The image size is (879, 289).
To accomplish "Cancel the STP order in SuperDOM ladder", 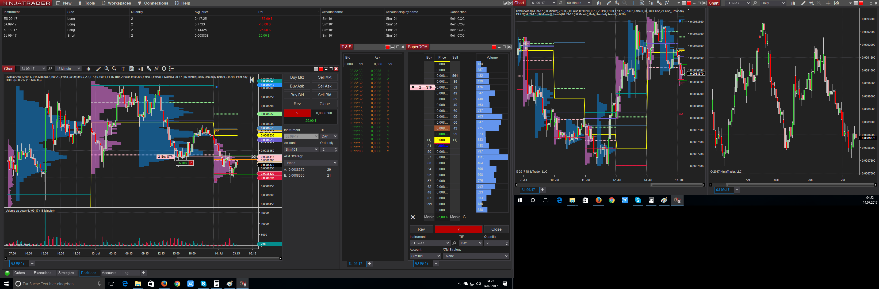I will coord(413,87).
